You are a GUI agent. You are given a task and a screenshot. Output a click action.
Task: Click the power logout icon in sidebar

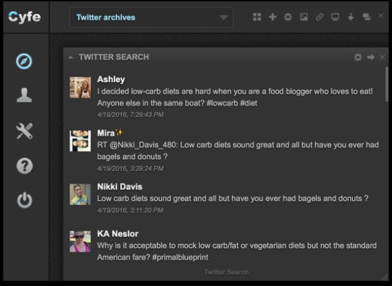25,201
